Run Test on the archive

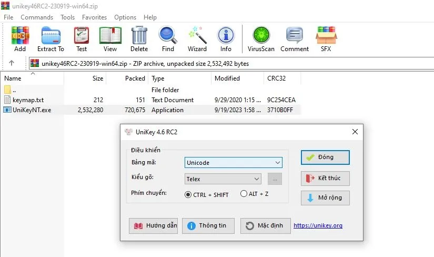[x=82, y=39]
